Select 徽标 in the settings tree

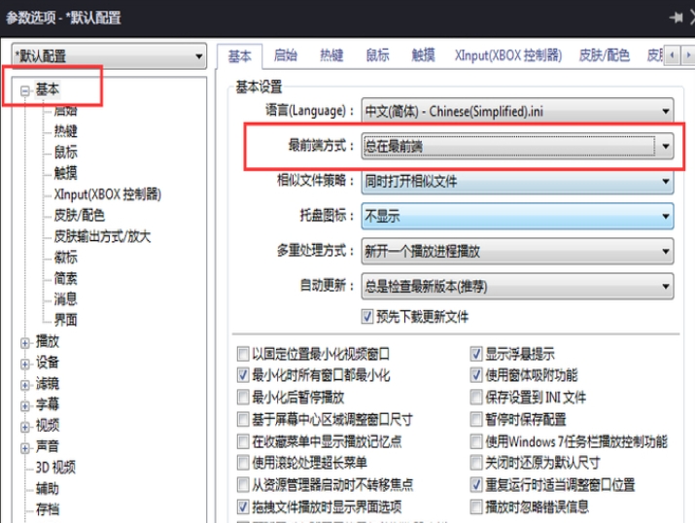tap(65, 257)
